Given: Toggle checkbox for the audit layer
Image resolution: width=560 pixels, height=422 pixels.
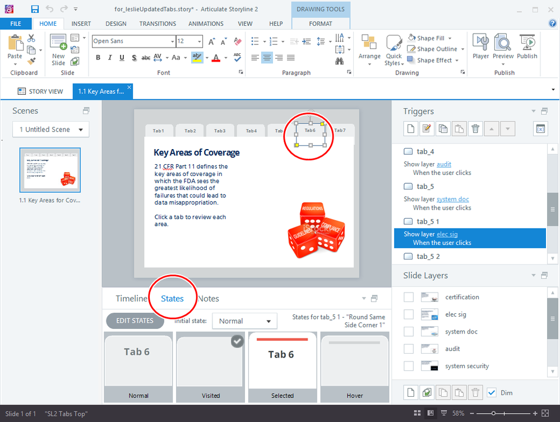Looking at the screenshot, I should pos(409,349).
